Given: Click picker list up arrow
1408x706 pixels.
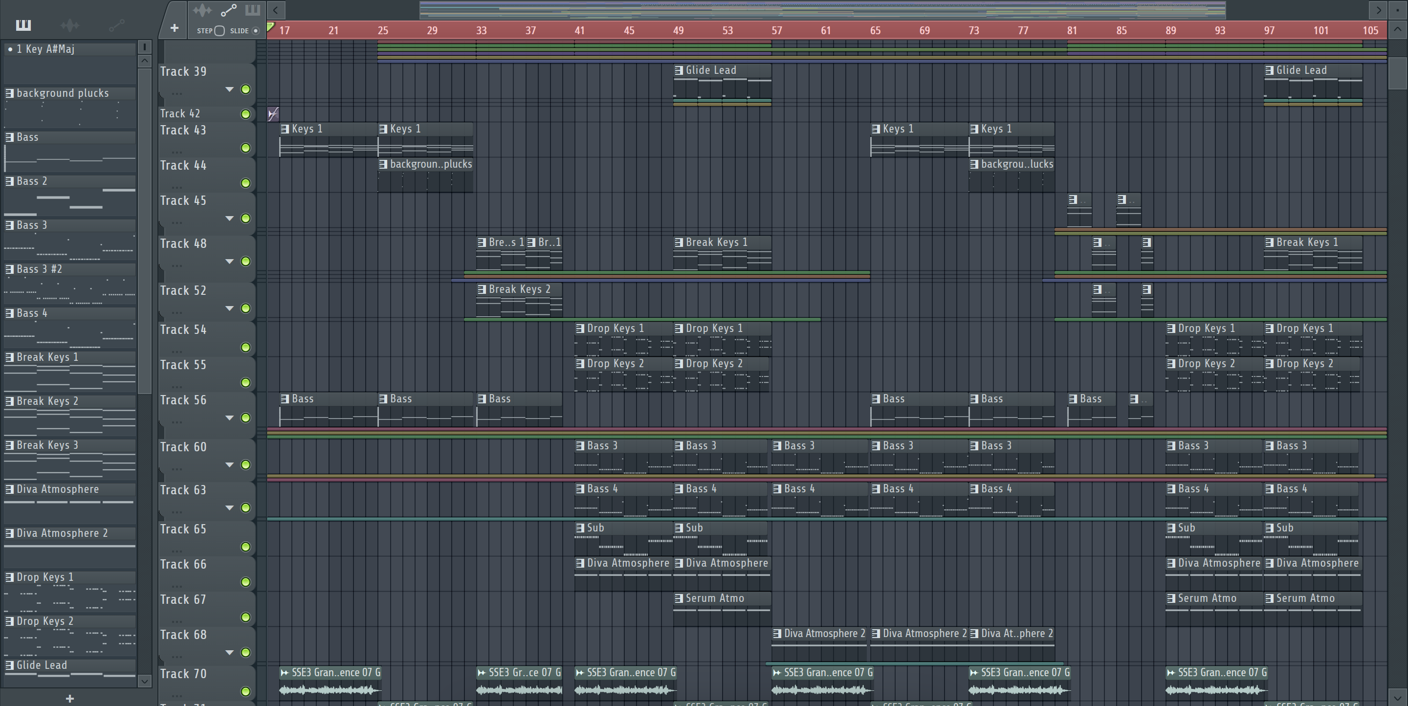Looking at the screenshot, I should (144, 61).
